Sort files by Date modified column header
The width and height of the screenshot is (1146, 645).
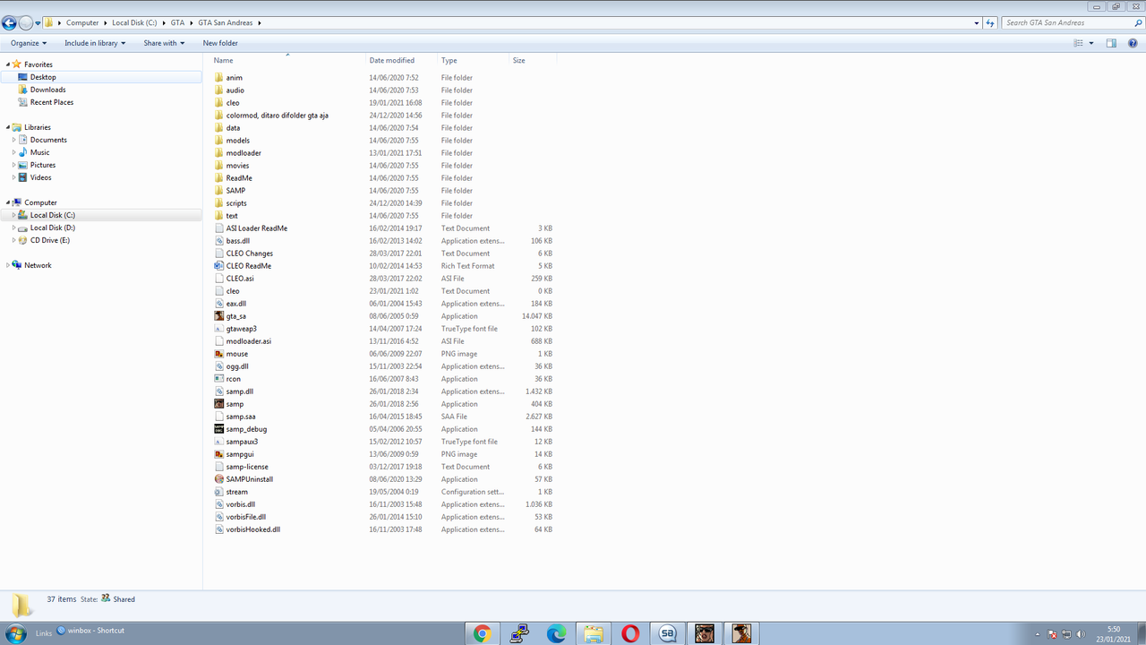400,60
